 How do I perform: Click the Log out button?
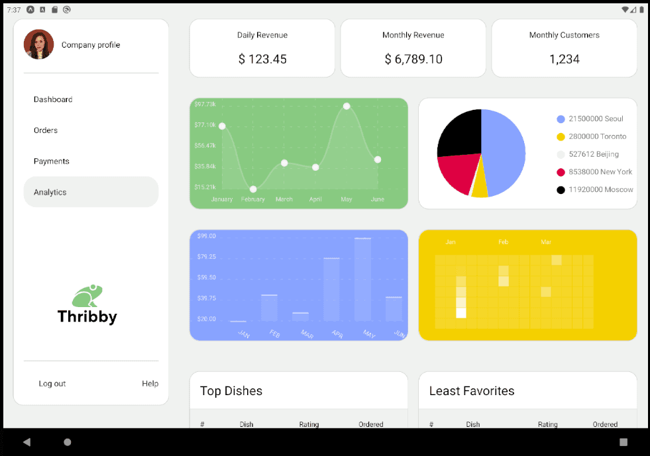tap(52, 383)
